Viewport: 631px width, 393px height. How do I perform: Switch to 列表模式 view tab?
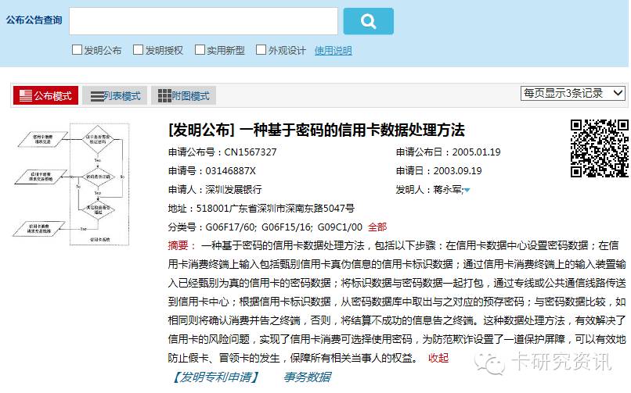point(115,95)
